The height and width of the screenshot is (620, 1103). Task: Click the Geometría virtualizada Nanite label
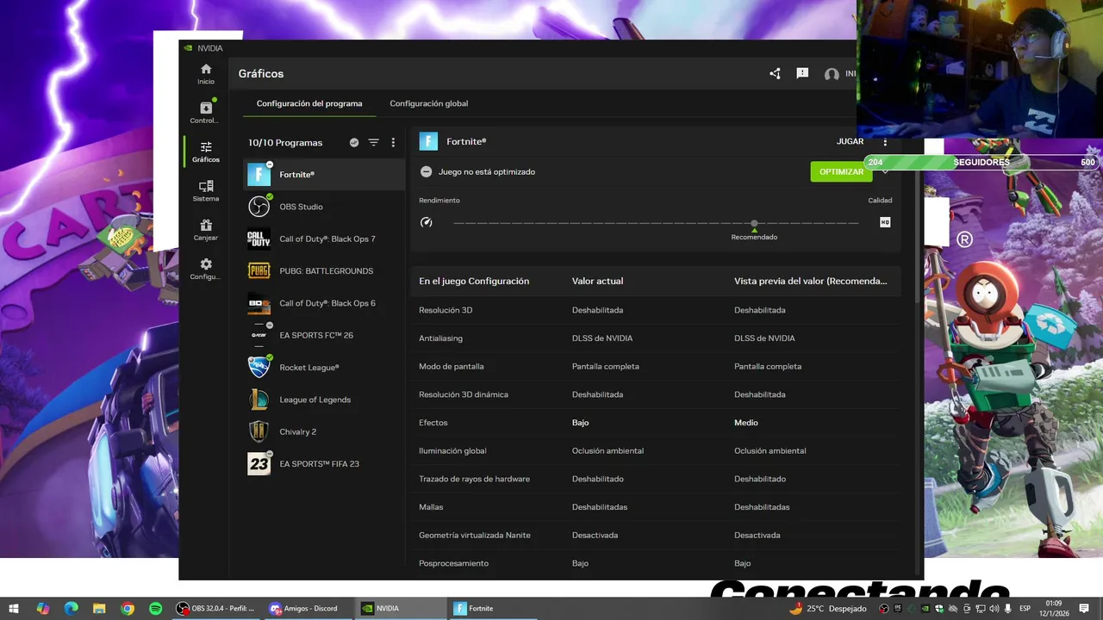475,535
